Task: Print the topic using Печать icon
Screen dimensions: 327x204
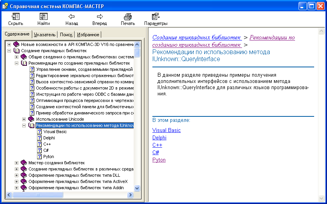Action: (x=127, y=16)
